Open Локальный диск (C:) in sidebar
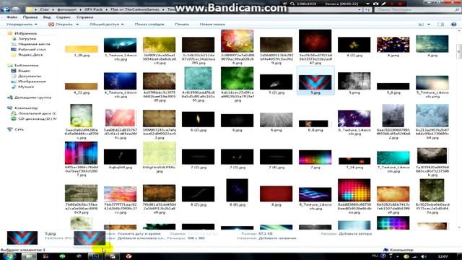Viewport: 462px width, 260px height. pos(37,113)
